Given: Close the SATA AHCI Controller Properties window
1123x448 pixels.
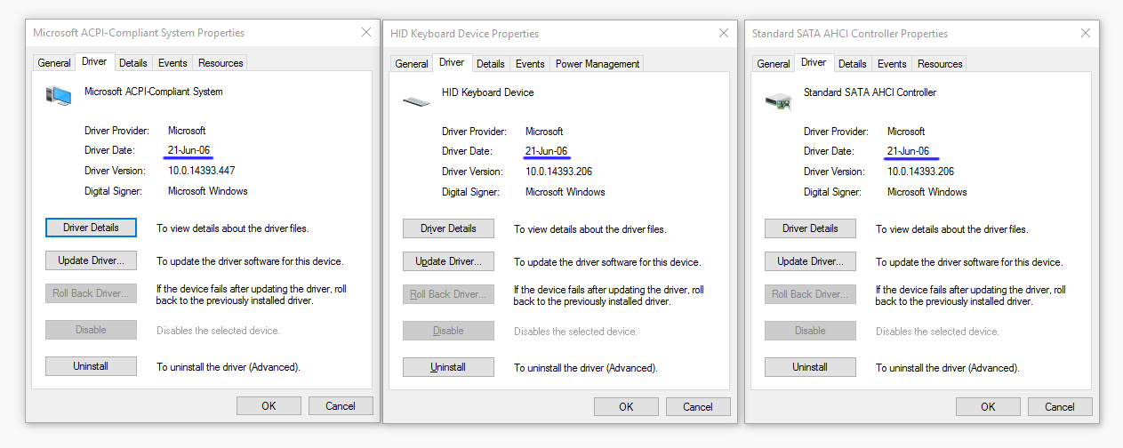Looking at the screenshot, I should [x=1086, y=33].
